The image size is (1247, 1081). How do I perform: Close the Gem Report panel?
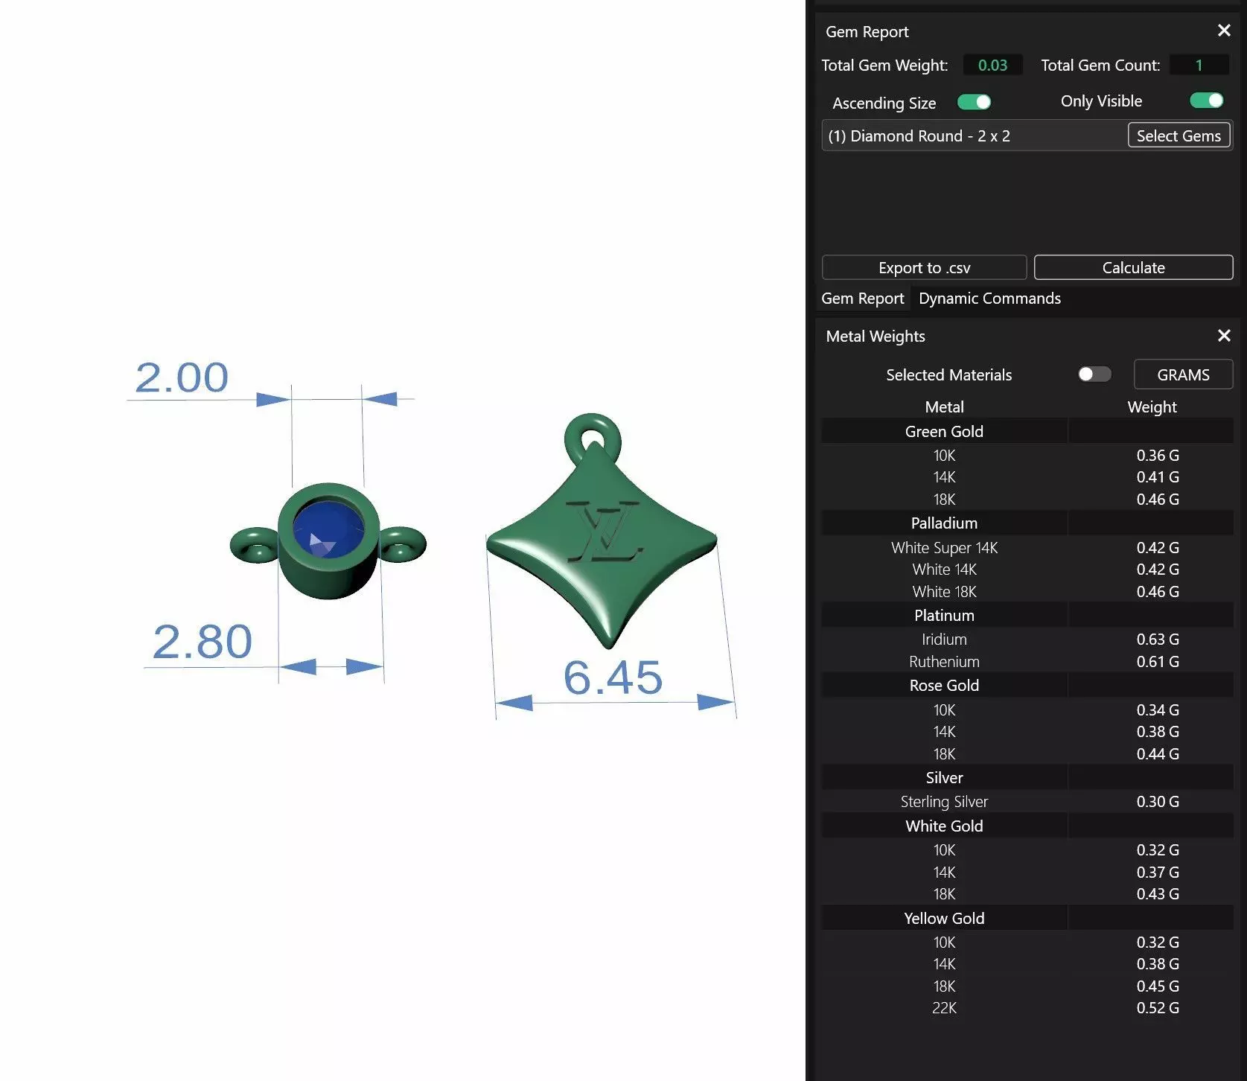pos(1224,31)
